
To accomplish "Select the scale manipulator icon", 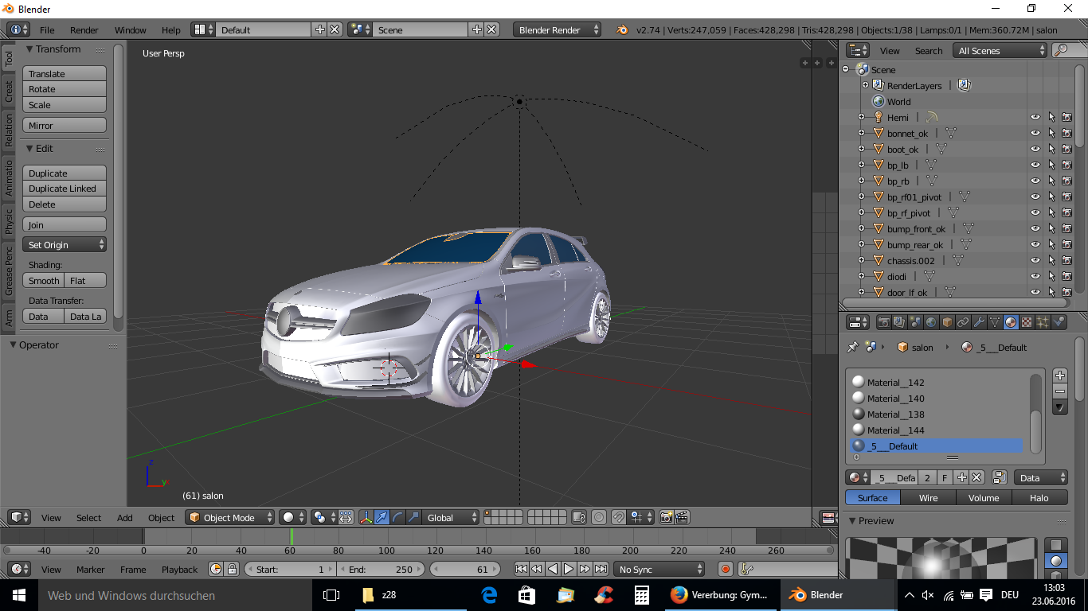I will [413, 517].
